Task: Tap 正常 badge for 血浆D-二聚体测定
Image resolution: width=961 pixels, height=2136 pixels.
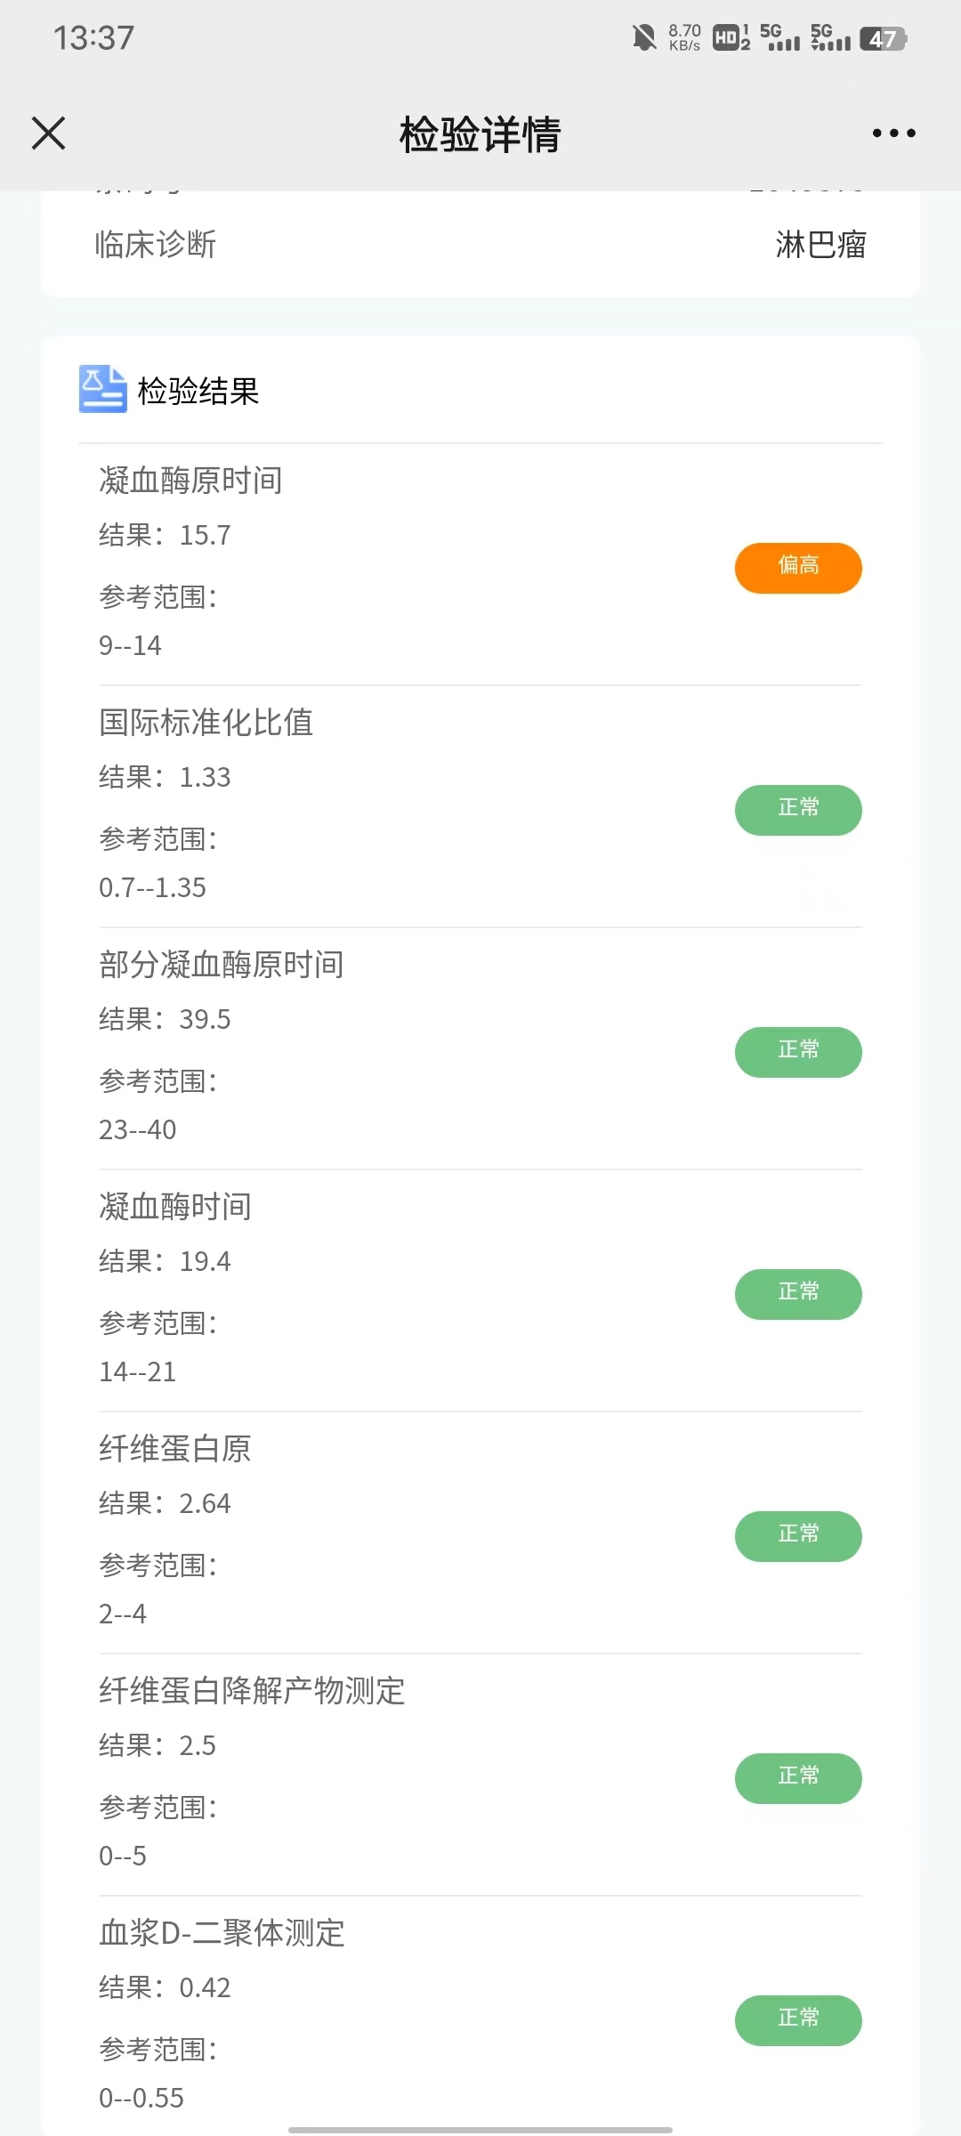Action: 797,2020
